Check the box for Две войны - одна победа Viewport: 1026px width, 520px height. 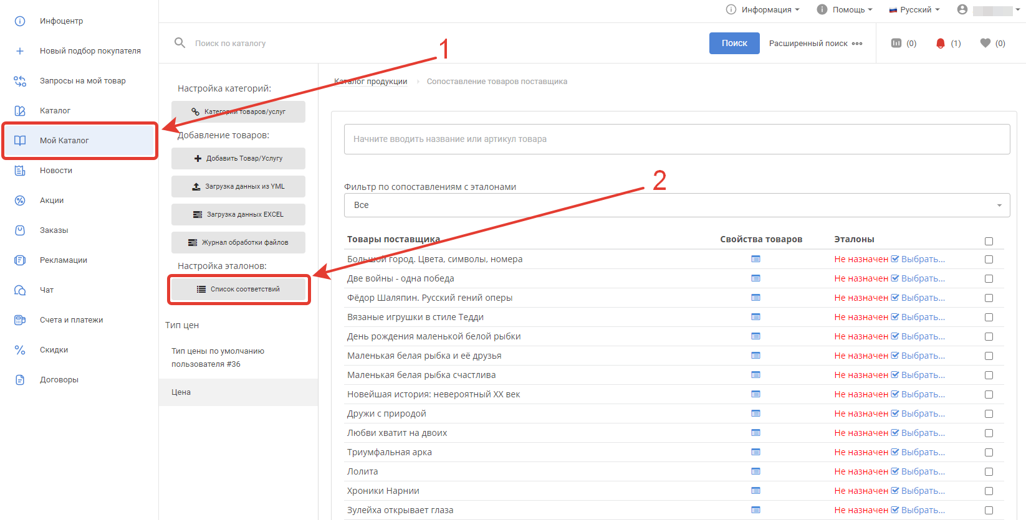pyautogui.click(x=989, y=278)
